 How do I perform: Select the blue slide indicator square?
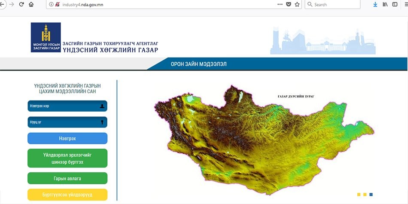coord(371,195)
